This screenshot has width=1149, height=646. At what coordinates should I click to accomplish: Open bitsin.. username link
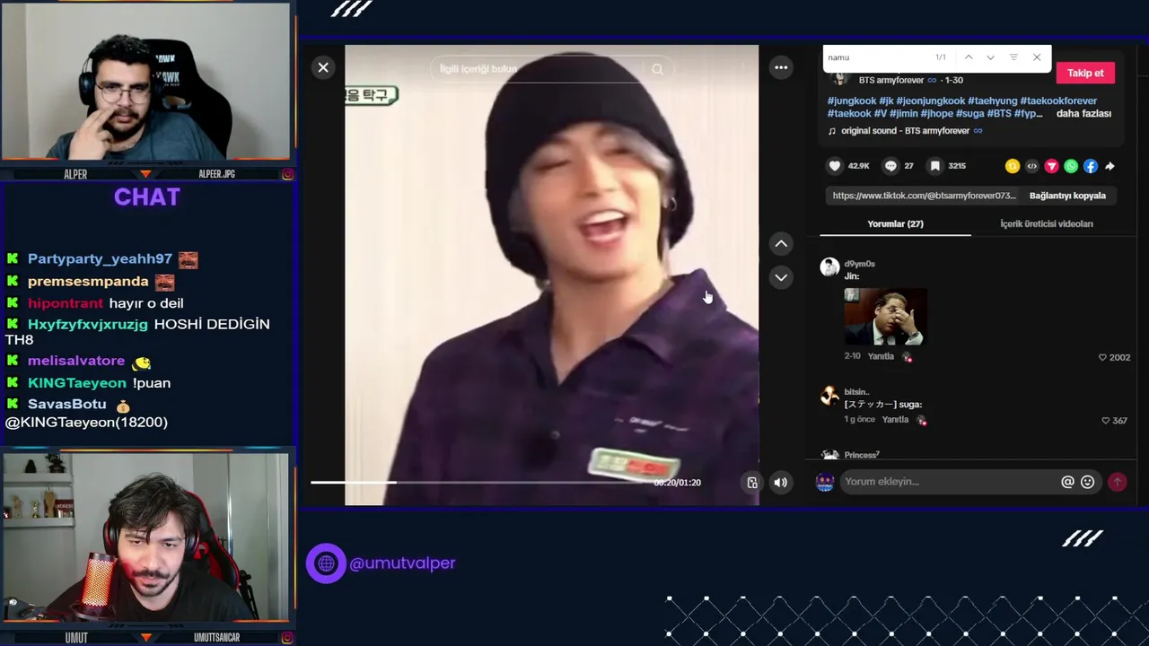(x=856, y=392)
